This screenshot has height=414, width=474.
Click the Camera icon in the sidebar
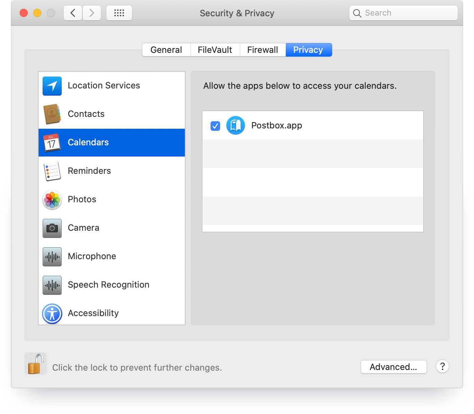52,228
